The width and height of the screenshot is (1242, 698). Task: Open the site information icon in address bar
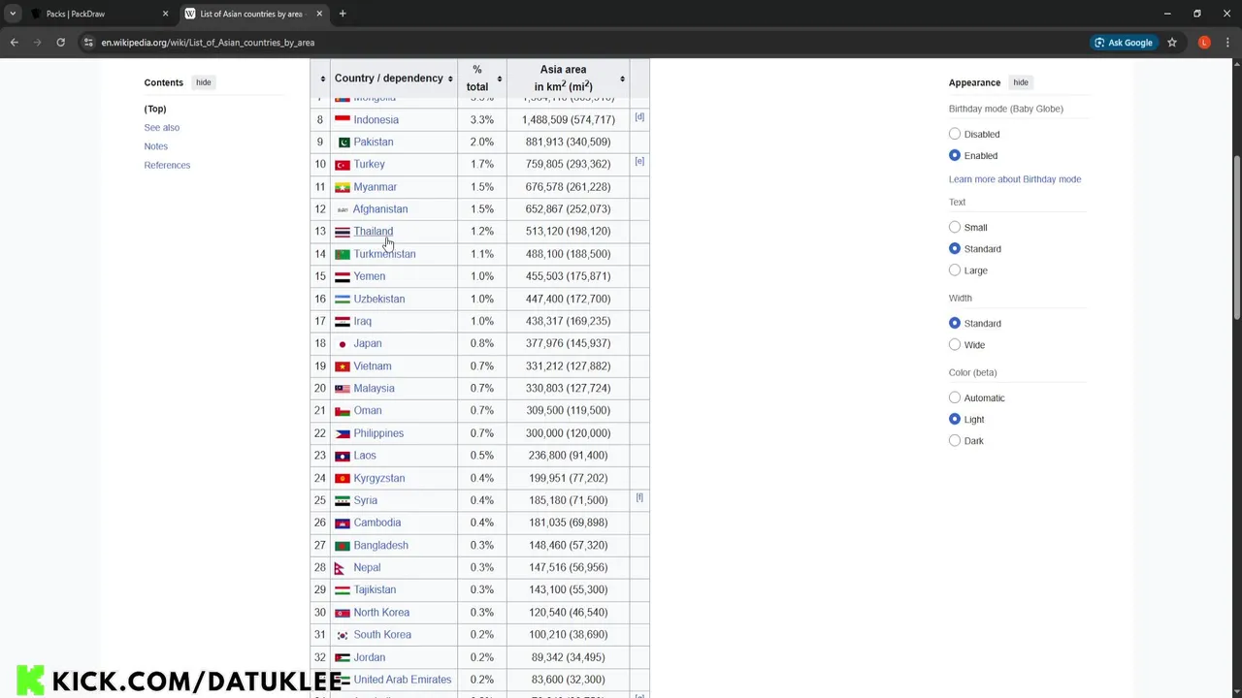(88, 43)
